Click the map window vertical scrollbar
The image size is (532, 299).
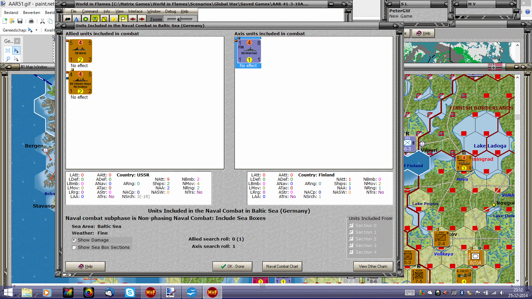517,179
